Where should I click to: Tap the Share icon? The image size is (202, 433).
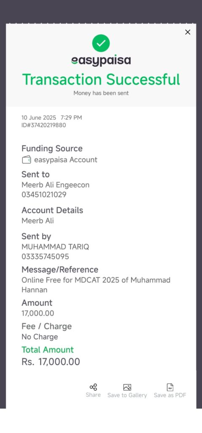[93, 387]
